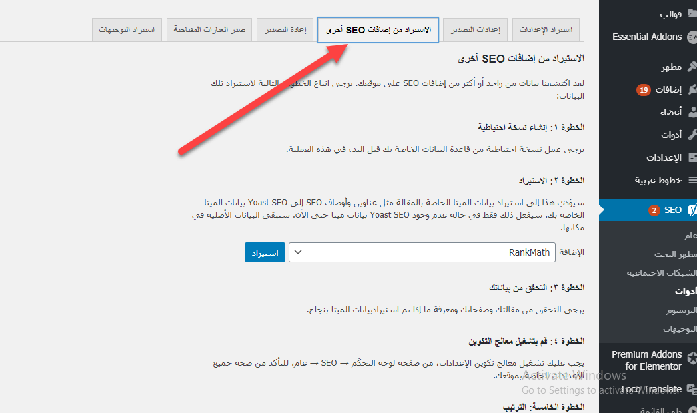The height and width of the screenshot is (413, 697).
Task: Click the sliders icon for الإعدادات
Action: coord(692,157)
